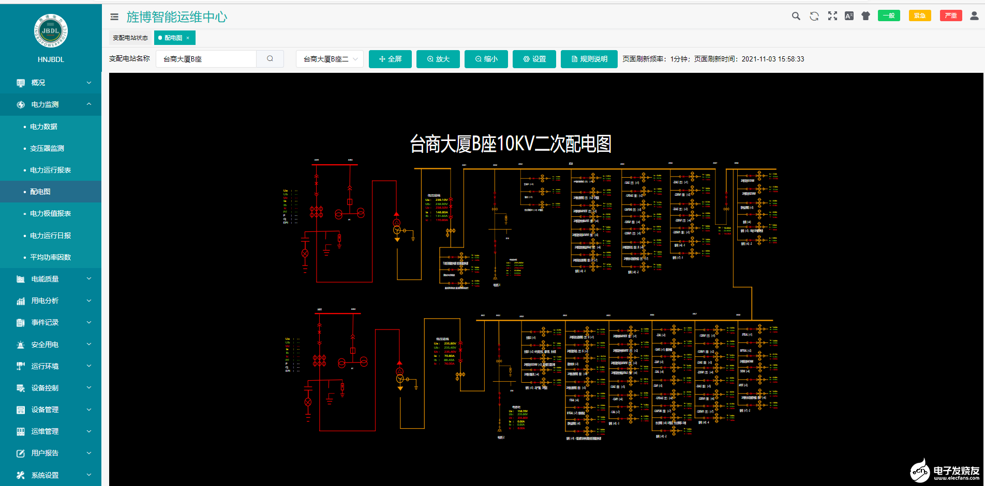This screenshot has height=486, width=985.
Task: Enter fullscreen via the expand-arrows icon
Action: (832, 16)
